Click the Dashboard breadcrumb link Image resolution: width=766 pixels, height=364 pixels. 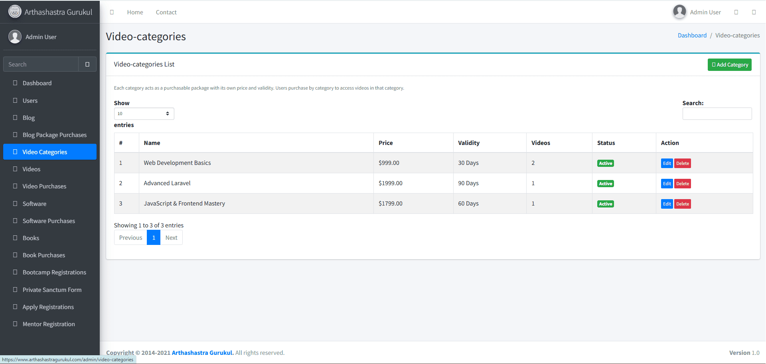click(692, 35)
